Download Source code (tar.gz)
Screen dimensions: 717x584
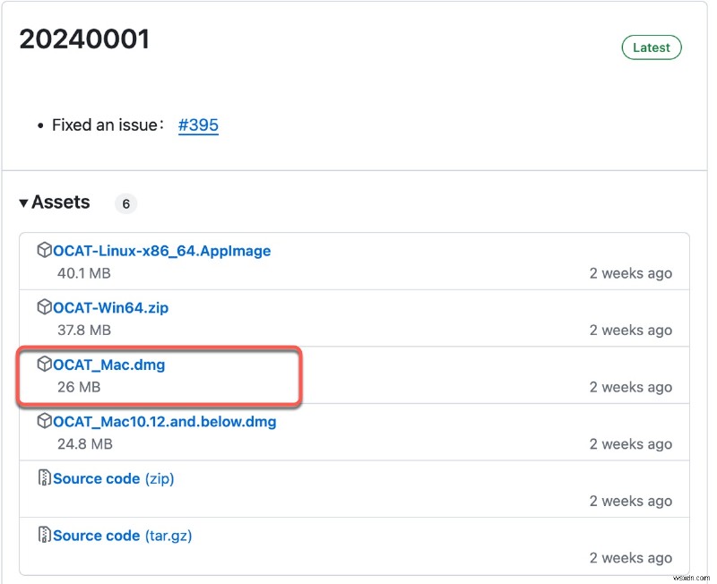click(x=122, y=536)
